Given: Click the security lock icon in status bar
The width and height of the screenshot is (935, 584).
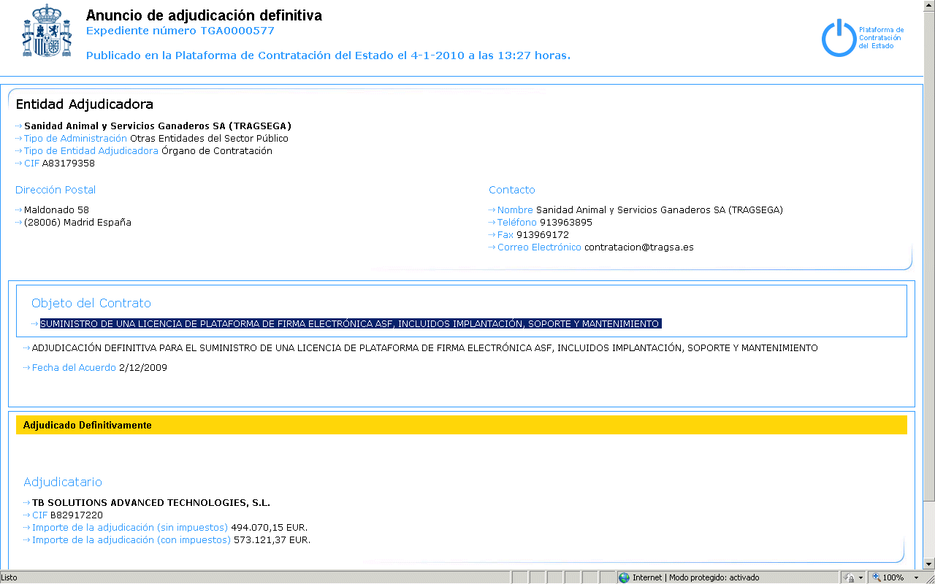Looking at the screenshot, I should pos(850,577).
